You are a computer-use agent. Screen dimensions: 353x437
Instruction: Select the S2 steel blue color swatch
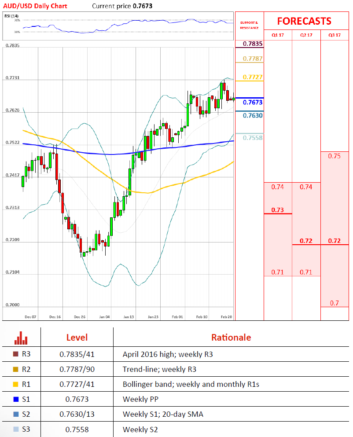click(16, 415)
